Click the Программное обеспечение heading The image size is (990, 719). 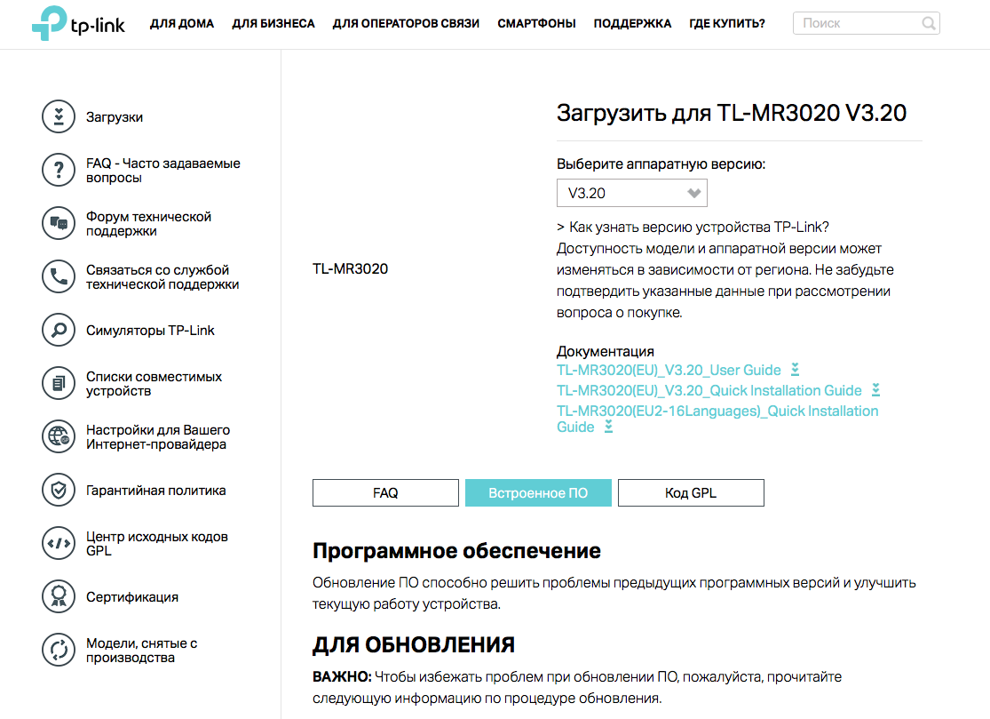tap(456, 550)
